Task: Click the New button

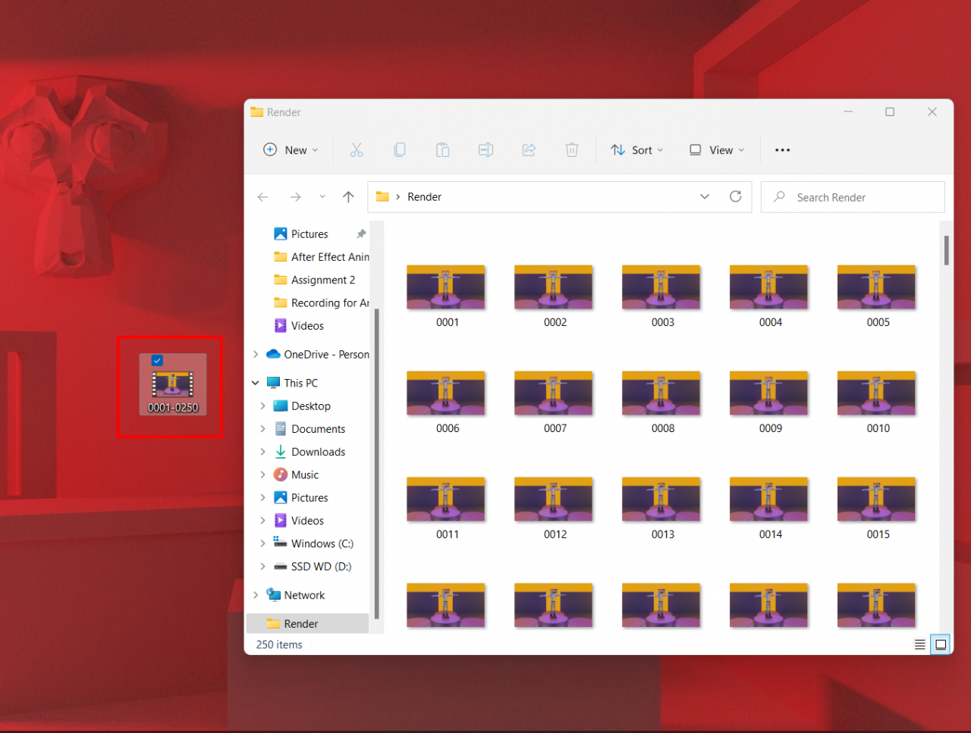Action: coord(291,150)
